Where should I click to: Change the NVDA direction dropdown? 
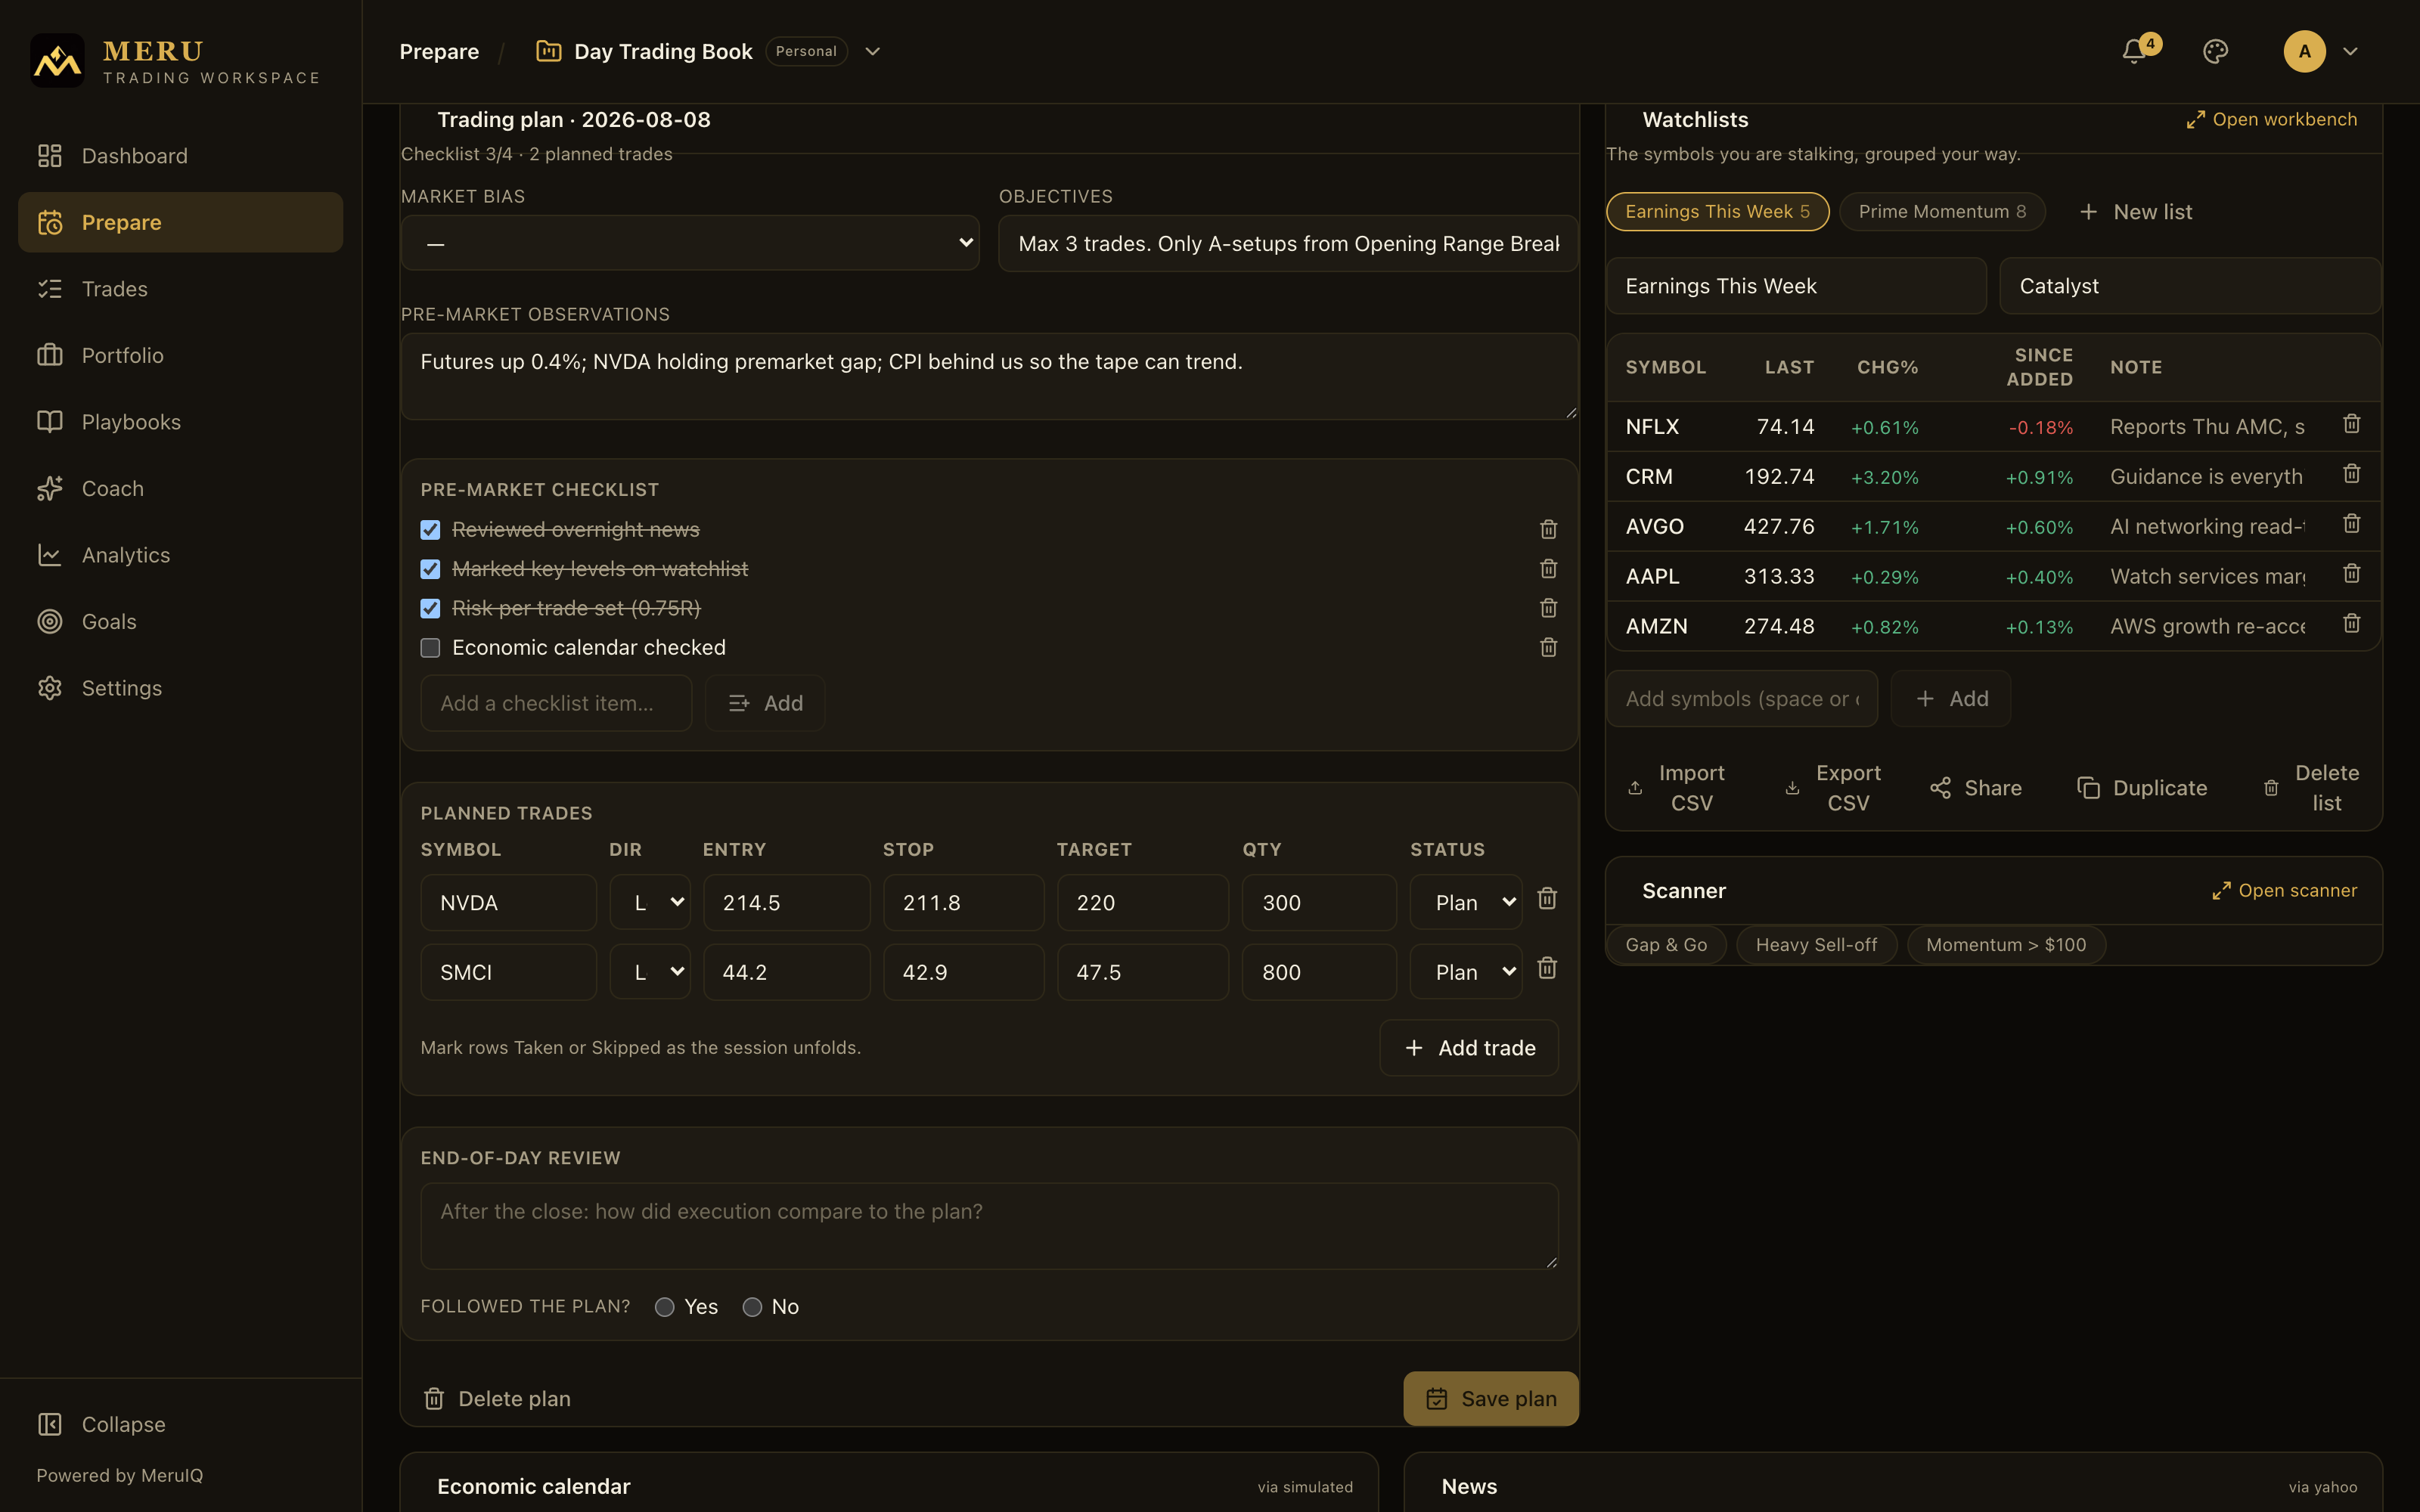(650, 902)
